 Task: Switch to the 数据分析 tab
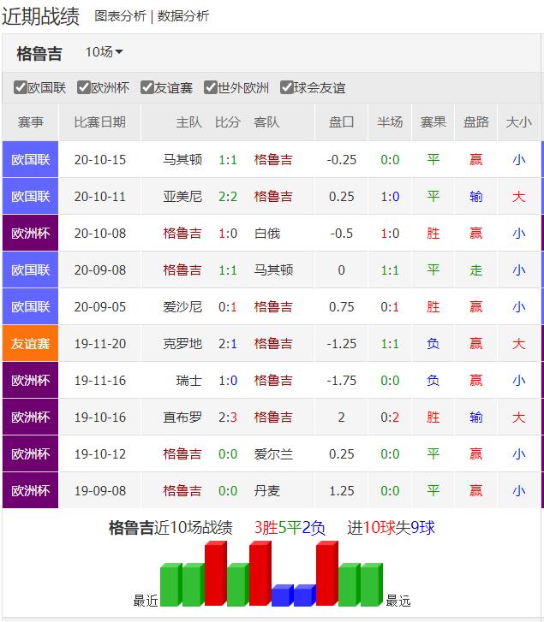click(x=183, y=15)
